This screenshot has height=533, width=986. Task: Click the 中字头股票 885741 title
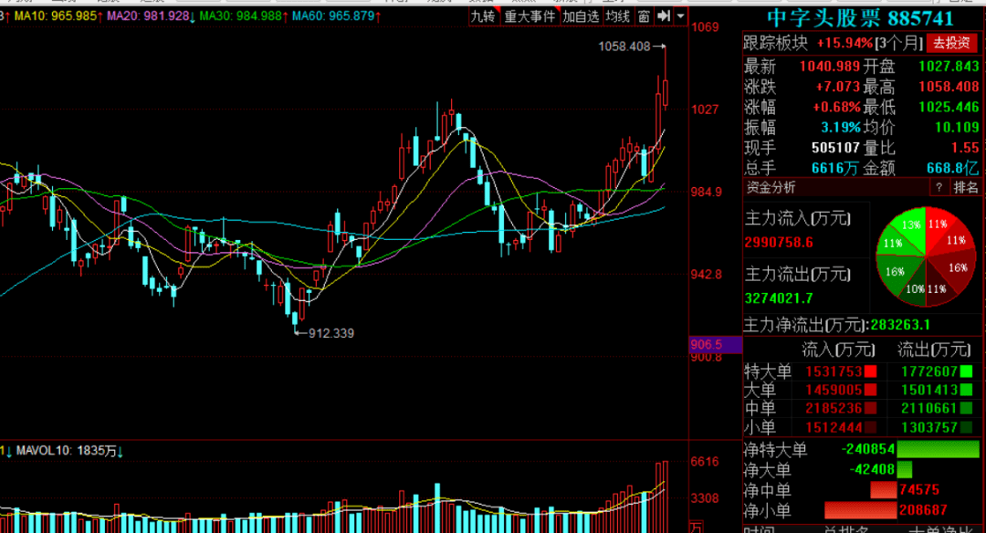(x=860, y=19)
